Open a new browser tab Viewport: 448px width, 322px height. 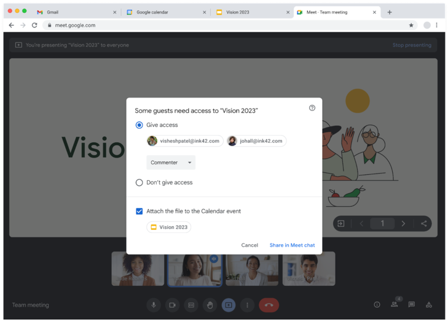[x=390, y=12]
